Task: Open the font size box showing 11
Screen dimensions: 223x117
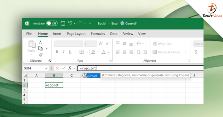Action: [90, 44]
